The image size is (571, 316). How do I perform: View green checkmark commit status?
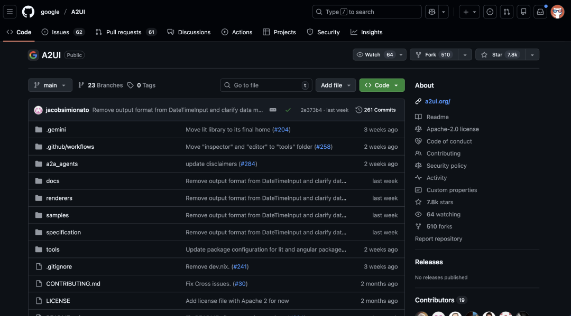(x=288, y=110)
